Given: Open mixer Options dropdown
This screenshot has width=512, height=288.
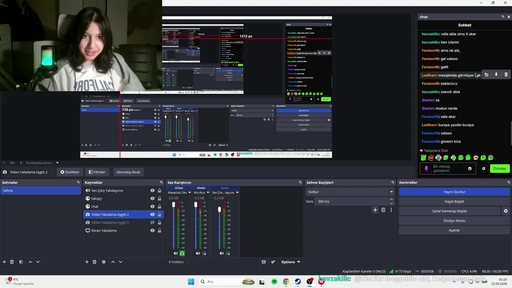Looking at the screenshot, I should coord(290,262).
